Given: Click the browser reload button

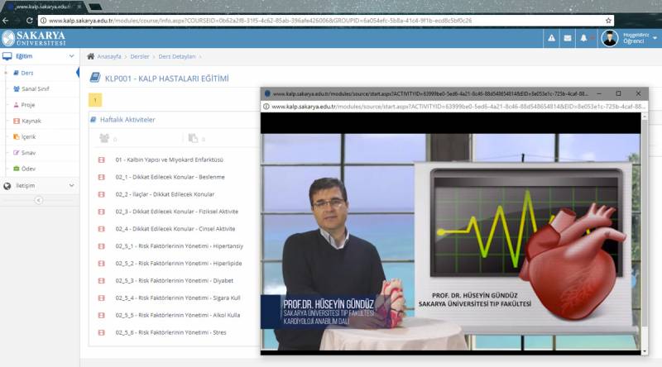Looking at the screenshot, I should (27, 20).
